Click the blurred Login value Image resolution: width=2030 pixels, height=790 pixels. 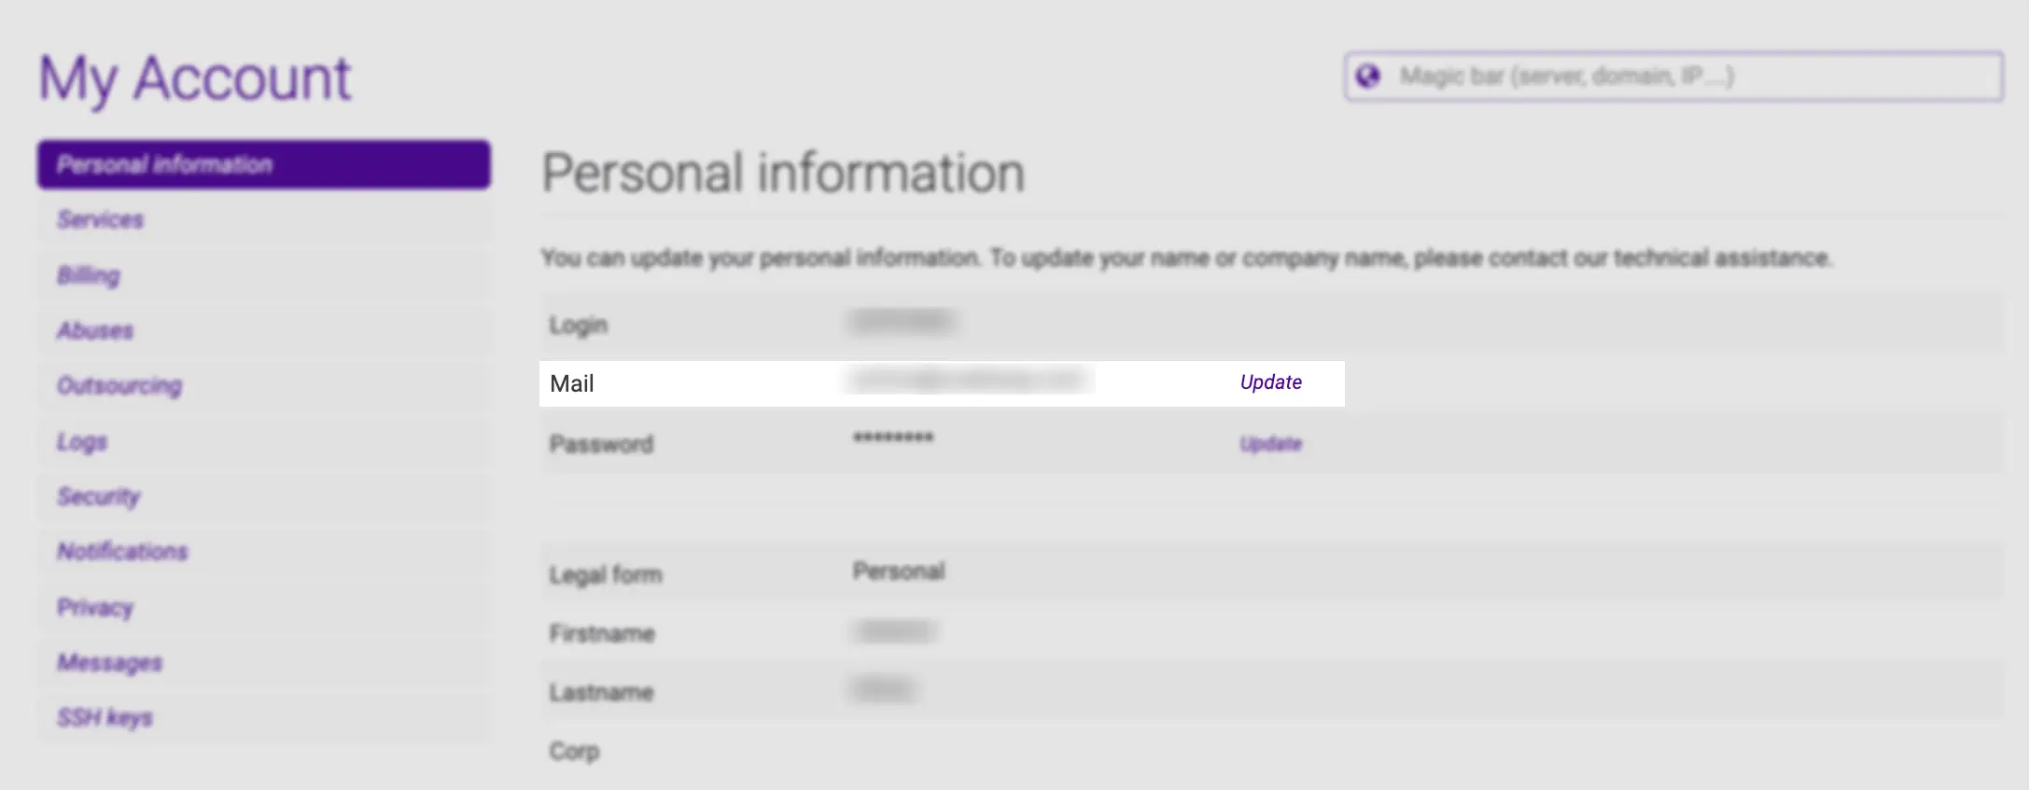[903, 322]
